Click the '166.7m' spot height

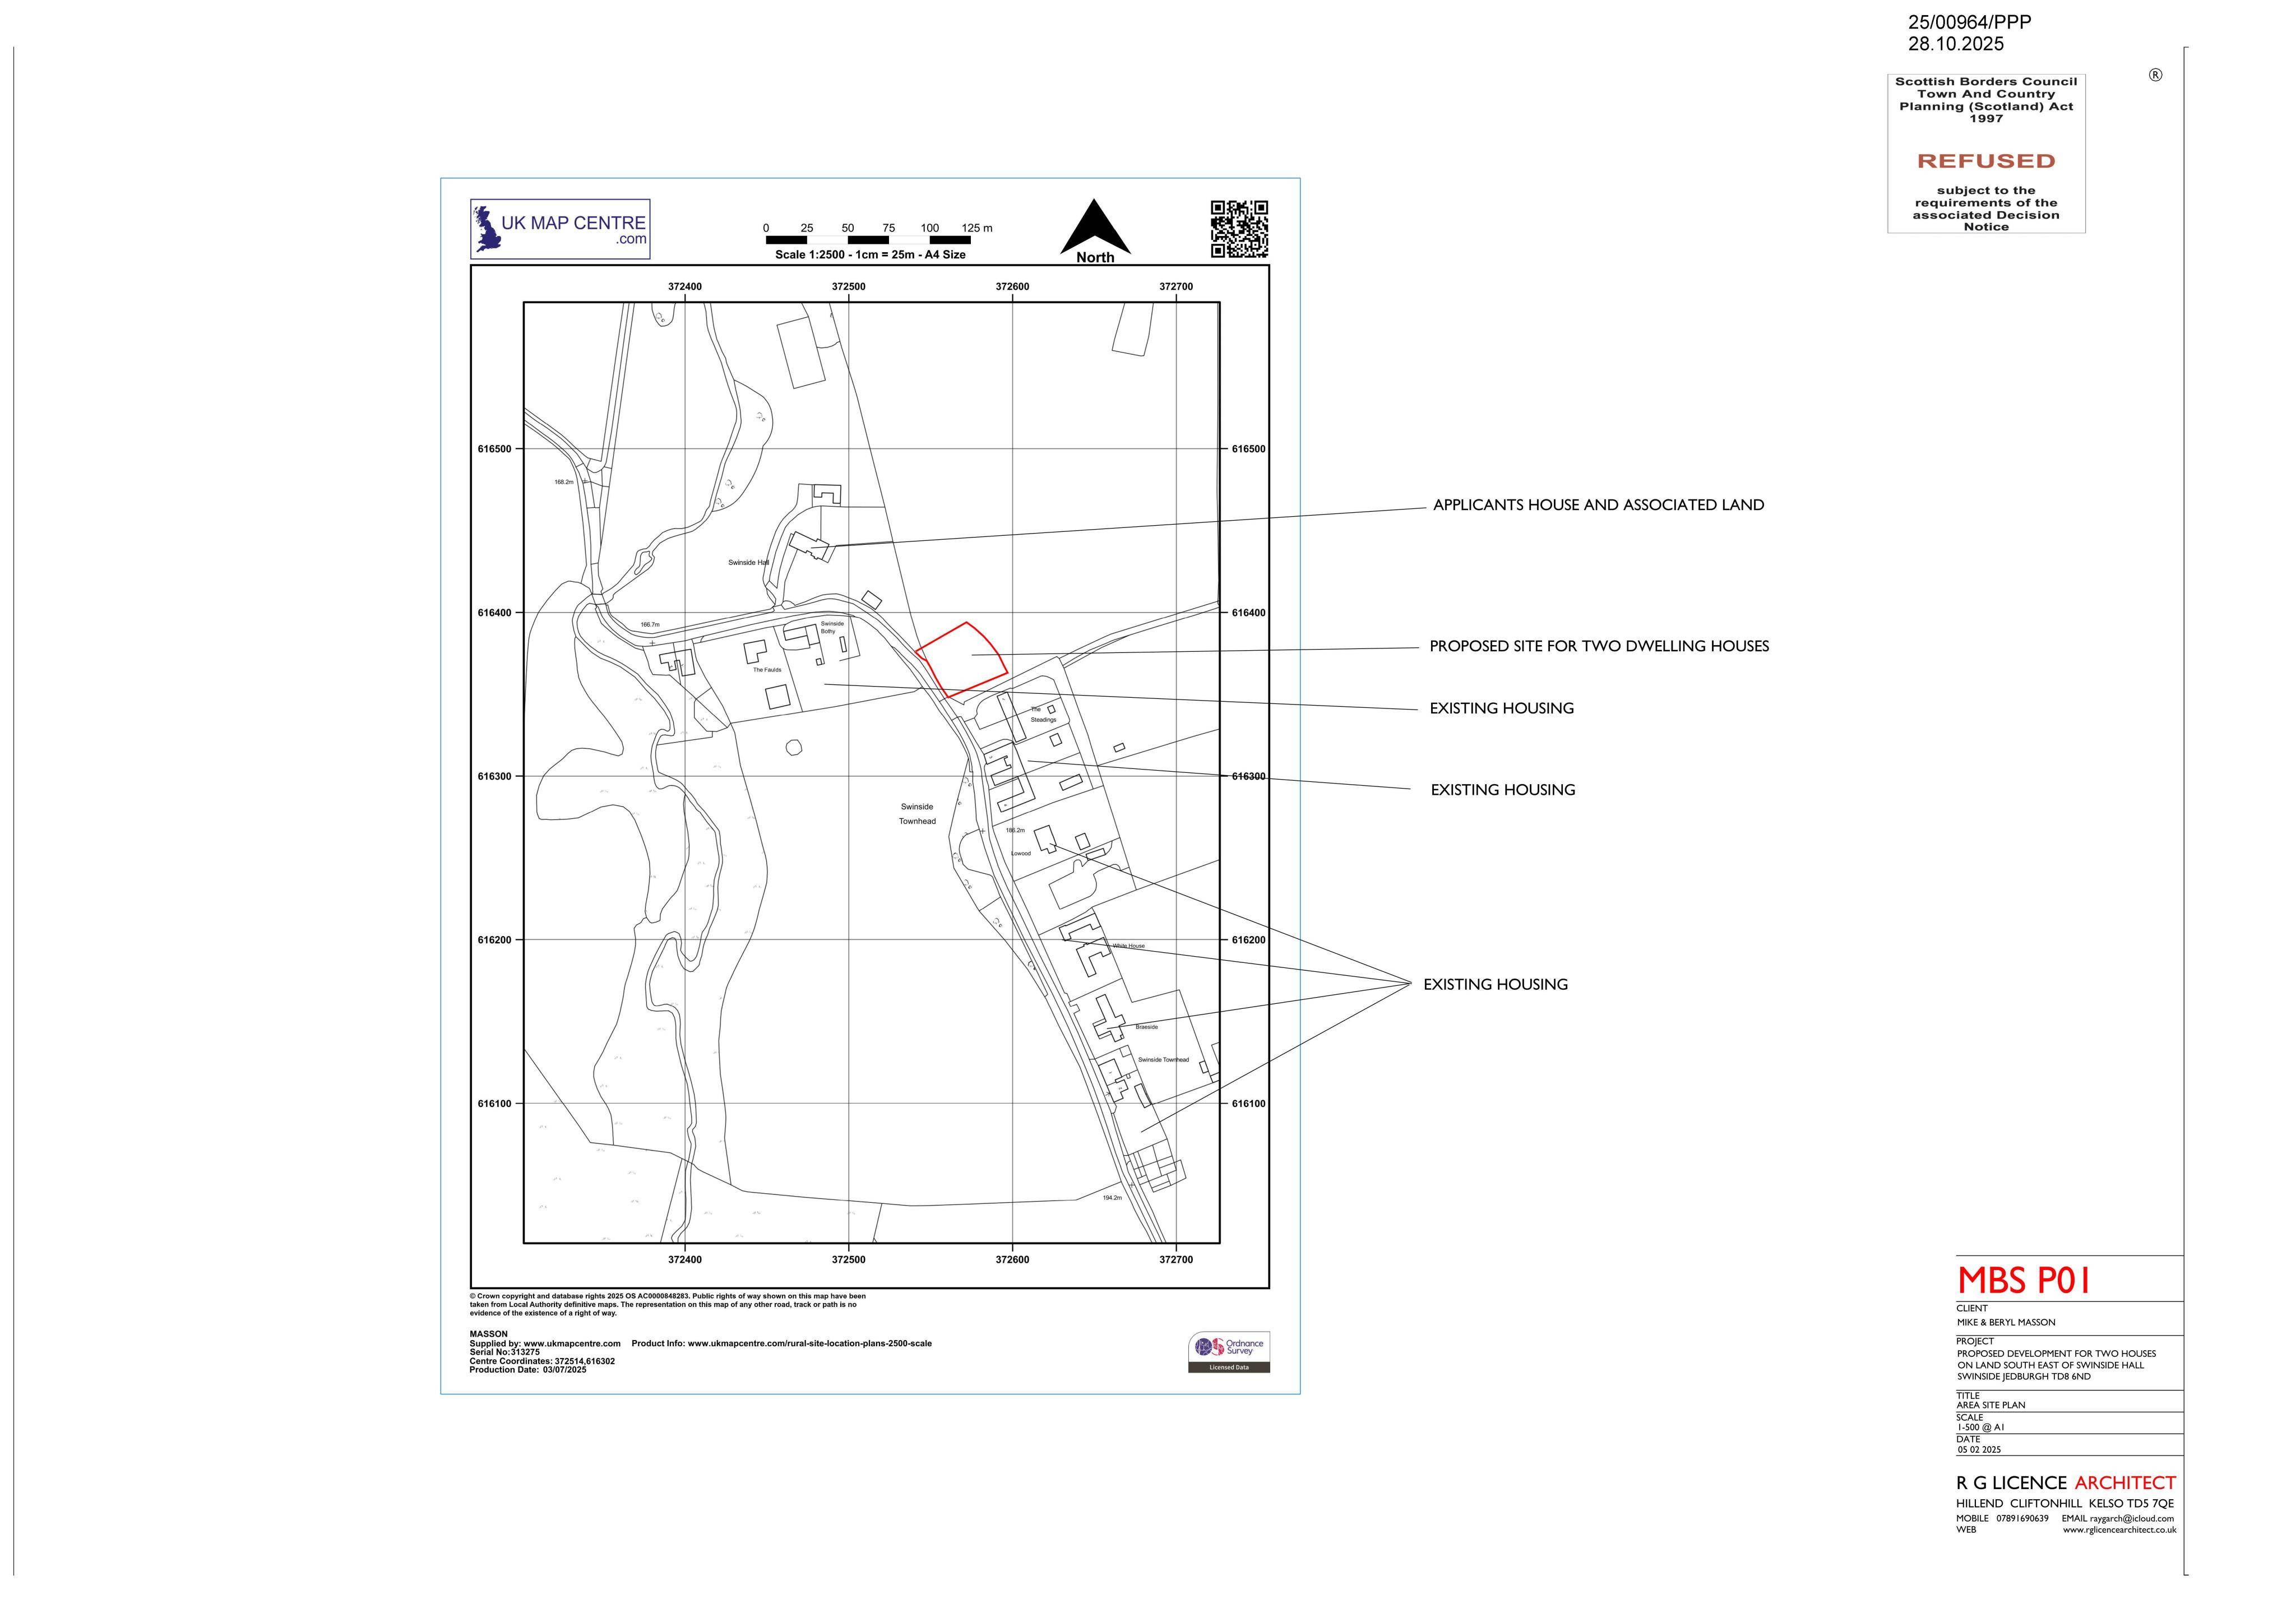pyautogui.click(x=650, y=625)
